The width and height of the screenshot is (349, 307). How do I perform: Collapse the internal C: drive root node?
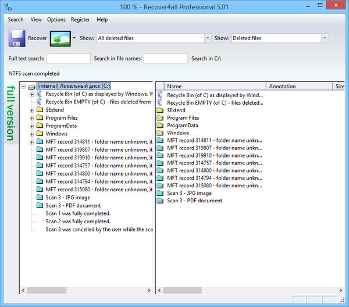(23, 87)
